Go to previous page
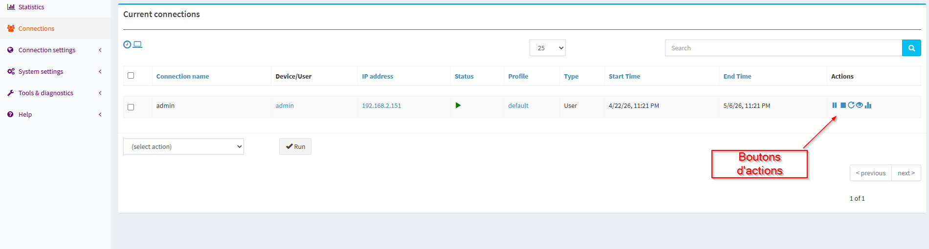Image resolution: width=929 pixels, height=249 pixels. coord(871,173)
